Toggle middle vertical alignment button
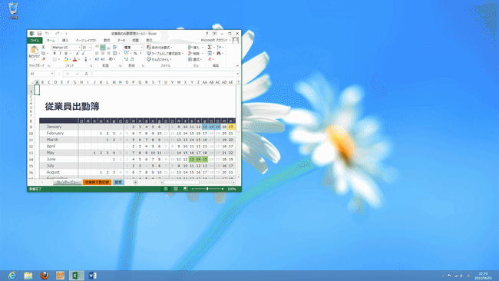 coord(103,48)
